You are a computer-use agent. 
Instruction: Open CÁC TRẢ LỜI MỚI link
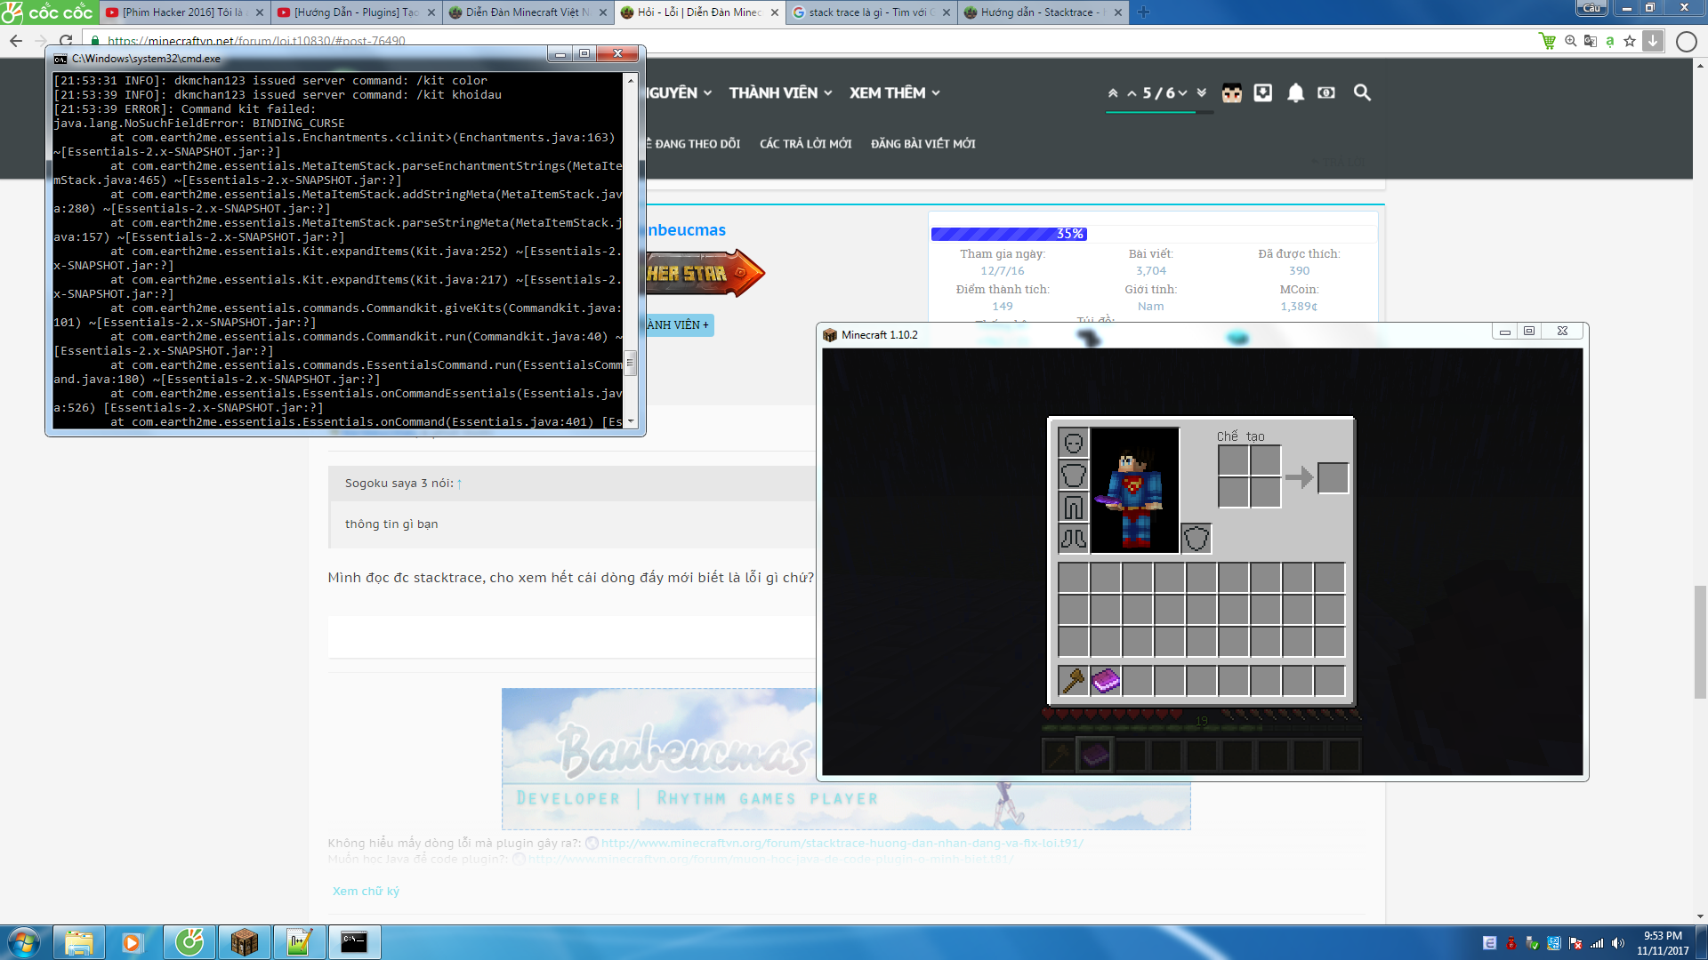[805, 144]
